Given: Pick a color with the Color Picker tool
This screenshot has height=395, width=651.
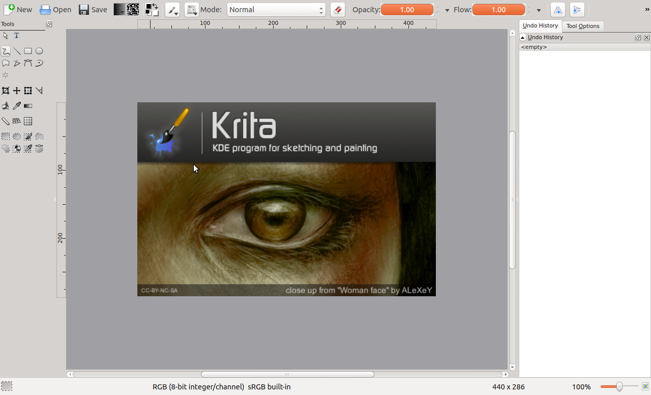Looking at the screenshot, I should (x=16, y=105).
